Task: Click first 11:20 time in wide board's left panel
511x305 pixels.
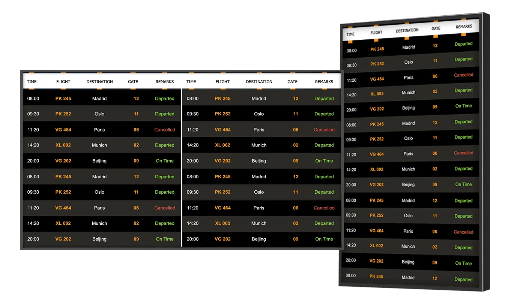Action: (33, 130)
